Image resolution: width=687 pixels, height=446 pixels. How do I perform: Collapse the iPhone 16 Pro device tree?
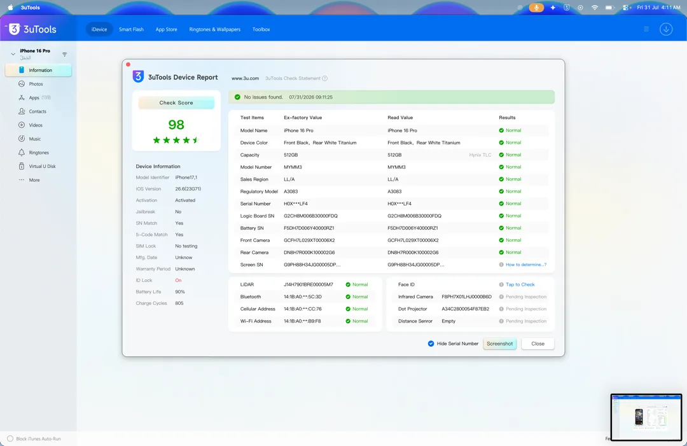[x=13, y=54]
